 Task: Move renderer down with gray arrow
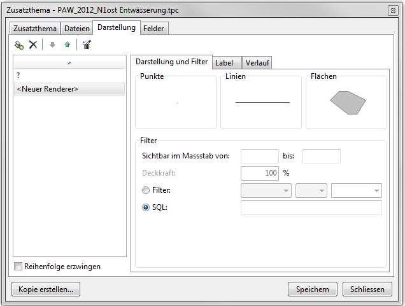tap(52, 45)
